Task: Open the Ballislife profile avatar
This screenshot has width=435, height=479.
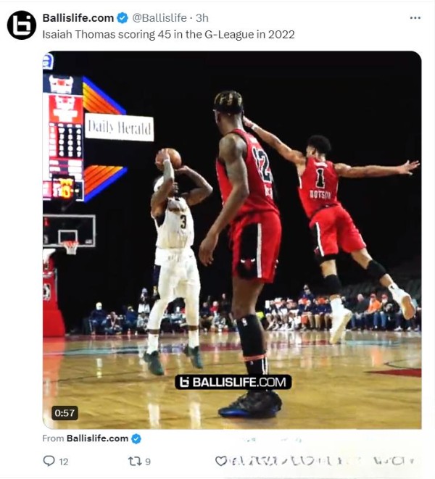Action: pos(22,25)
